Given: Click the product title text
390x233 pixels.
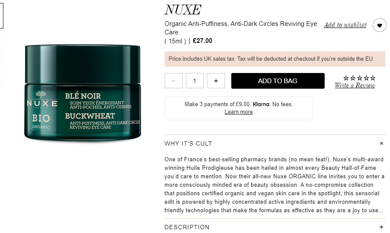Looking at the screenshot, I should pyautogui.click(x=241, y=28).
